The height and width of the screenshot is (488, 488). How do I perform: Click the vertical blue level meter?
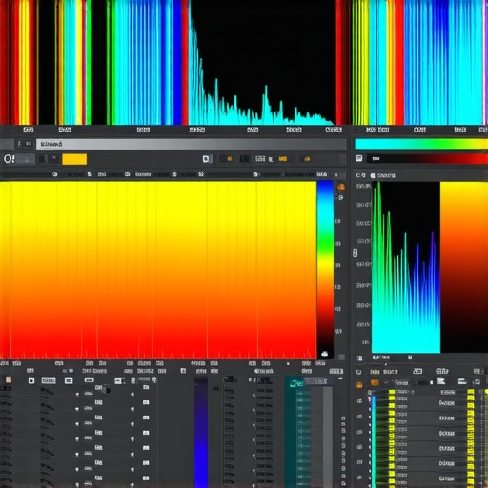(x=201, y=433)
